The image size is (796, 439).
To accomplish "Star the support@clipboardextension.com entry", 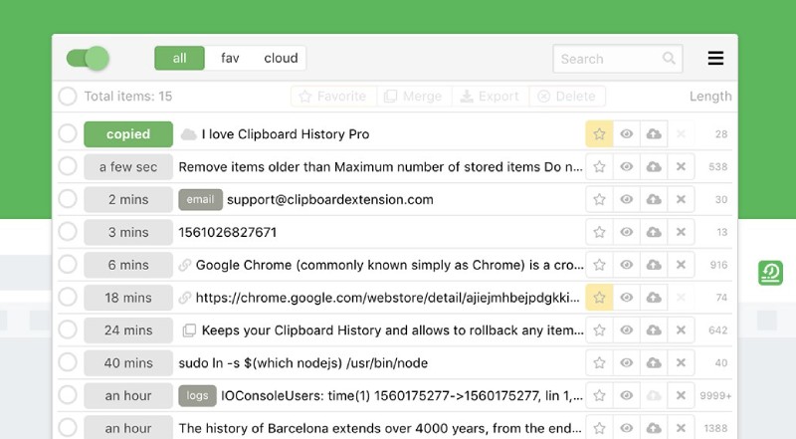I will point(600,199).
